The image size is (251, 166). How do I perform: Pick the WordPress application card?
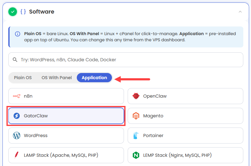tap(66, 136)
